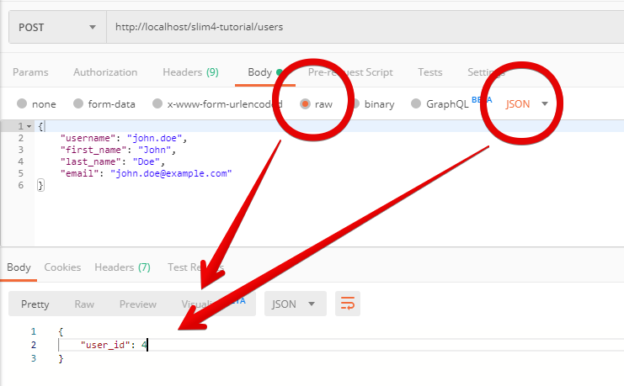Open response Headers (7) tab

122,267
